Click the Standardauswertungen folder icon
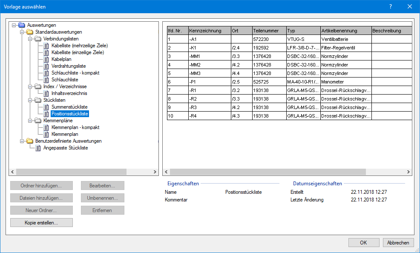Screen dimensions: 420x253 point(30,32)
